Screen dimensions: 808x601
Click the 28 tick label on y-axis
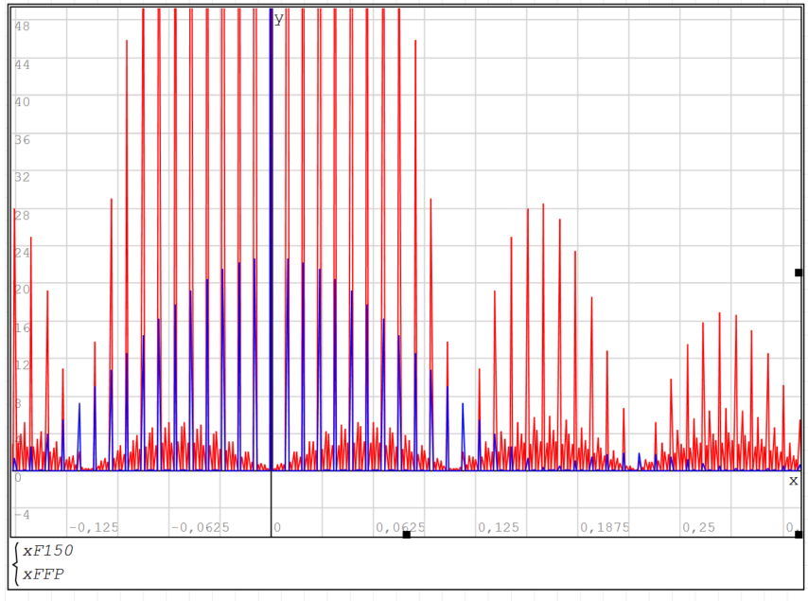point(22,214)
